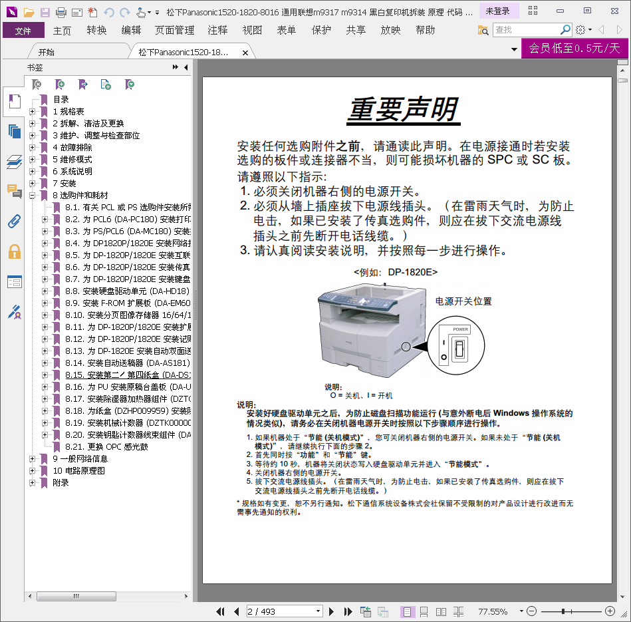Screen dimensions: 631x622
Task: Enable facing two-page view mode
Action: (441, 612)
